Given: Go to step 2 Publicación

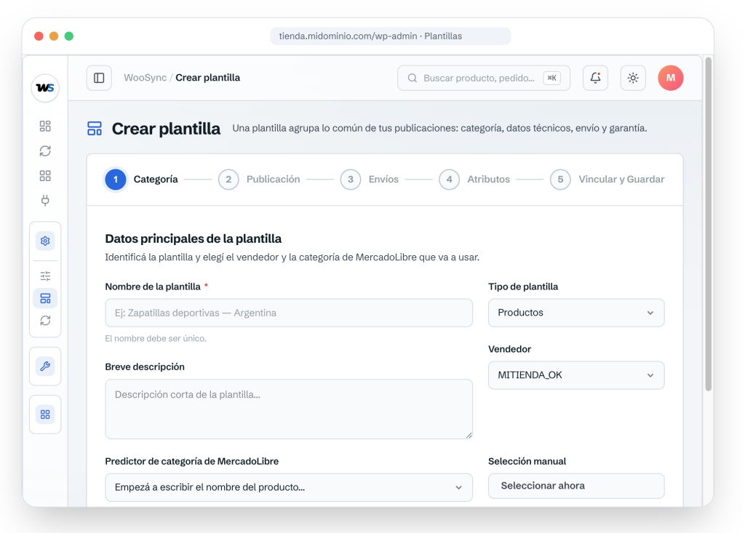Looking at the screenshot, I should [x=259, y=180].
